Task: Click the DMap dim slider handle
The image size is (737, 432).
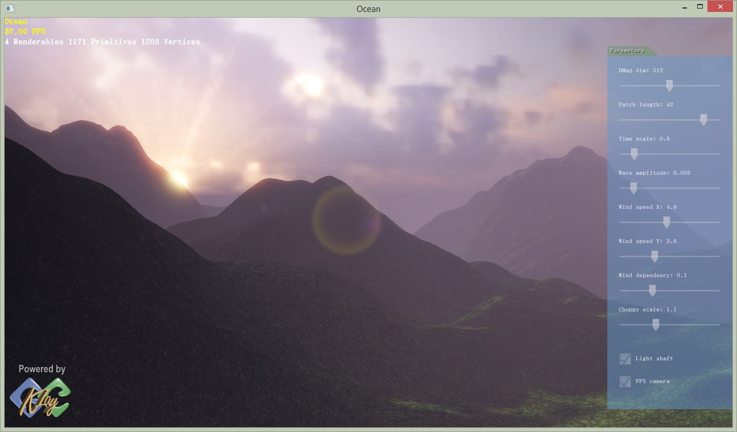Action: pyautogui.click(x=669, y=86)
